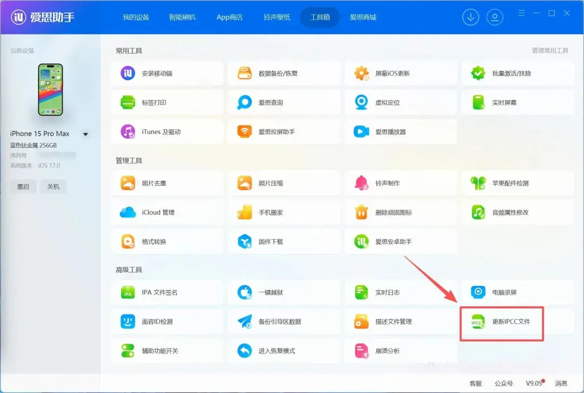This screenshot has width=584, height=393.
Task: Launch 爱思安卓助手 green icon
Action: point(362,241)
